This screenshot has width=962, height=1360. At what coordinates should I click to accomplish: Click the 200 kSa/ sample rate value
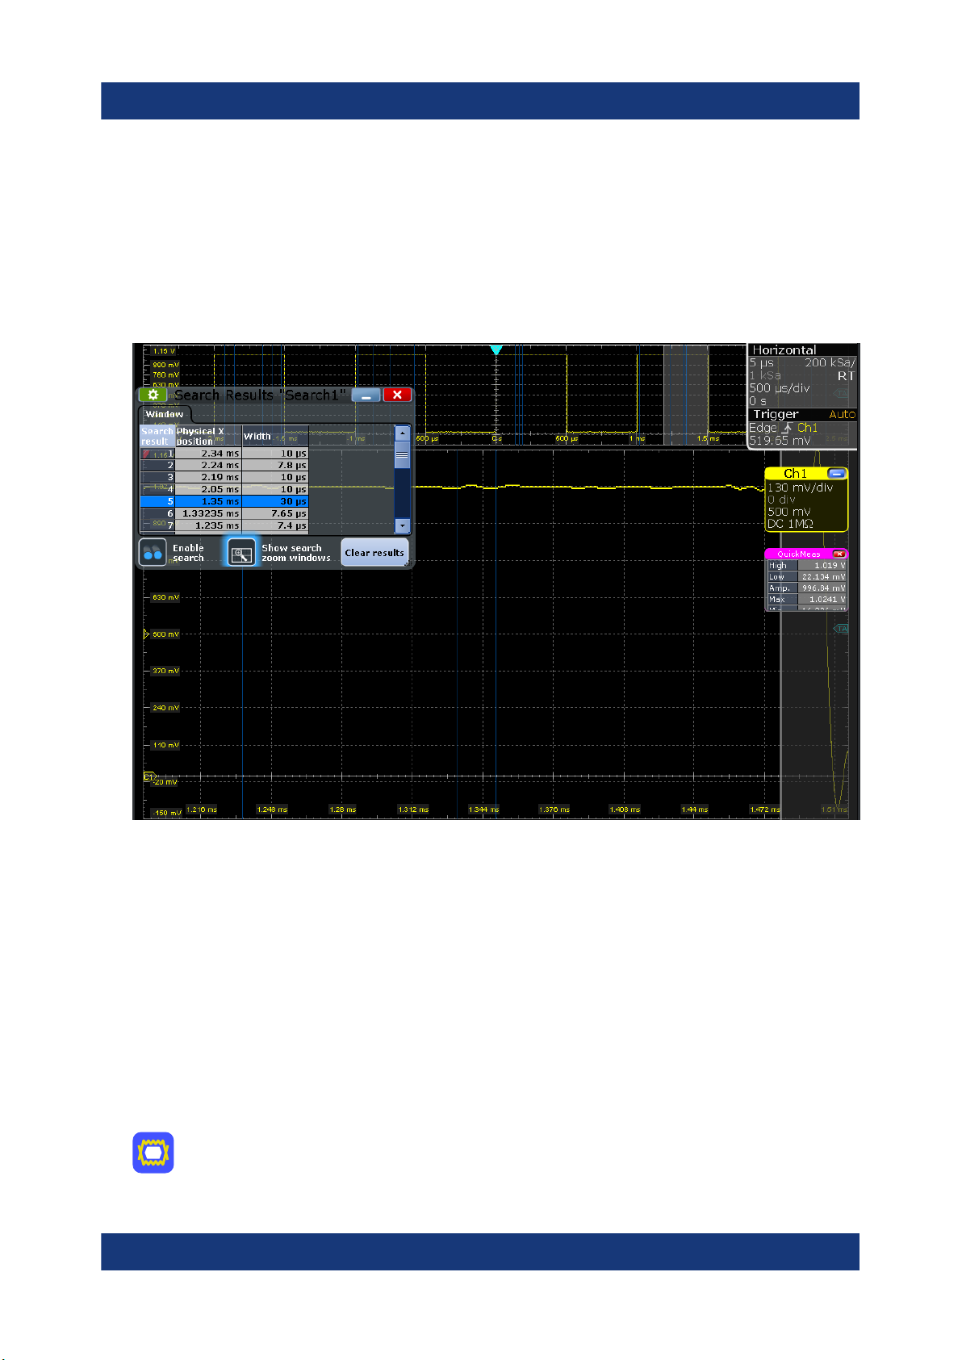[830, 363]
